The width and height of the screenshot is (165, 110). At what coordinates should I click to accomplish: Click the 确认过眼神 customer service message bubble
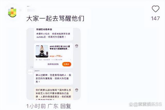pos(53,78)
